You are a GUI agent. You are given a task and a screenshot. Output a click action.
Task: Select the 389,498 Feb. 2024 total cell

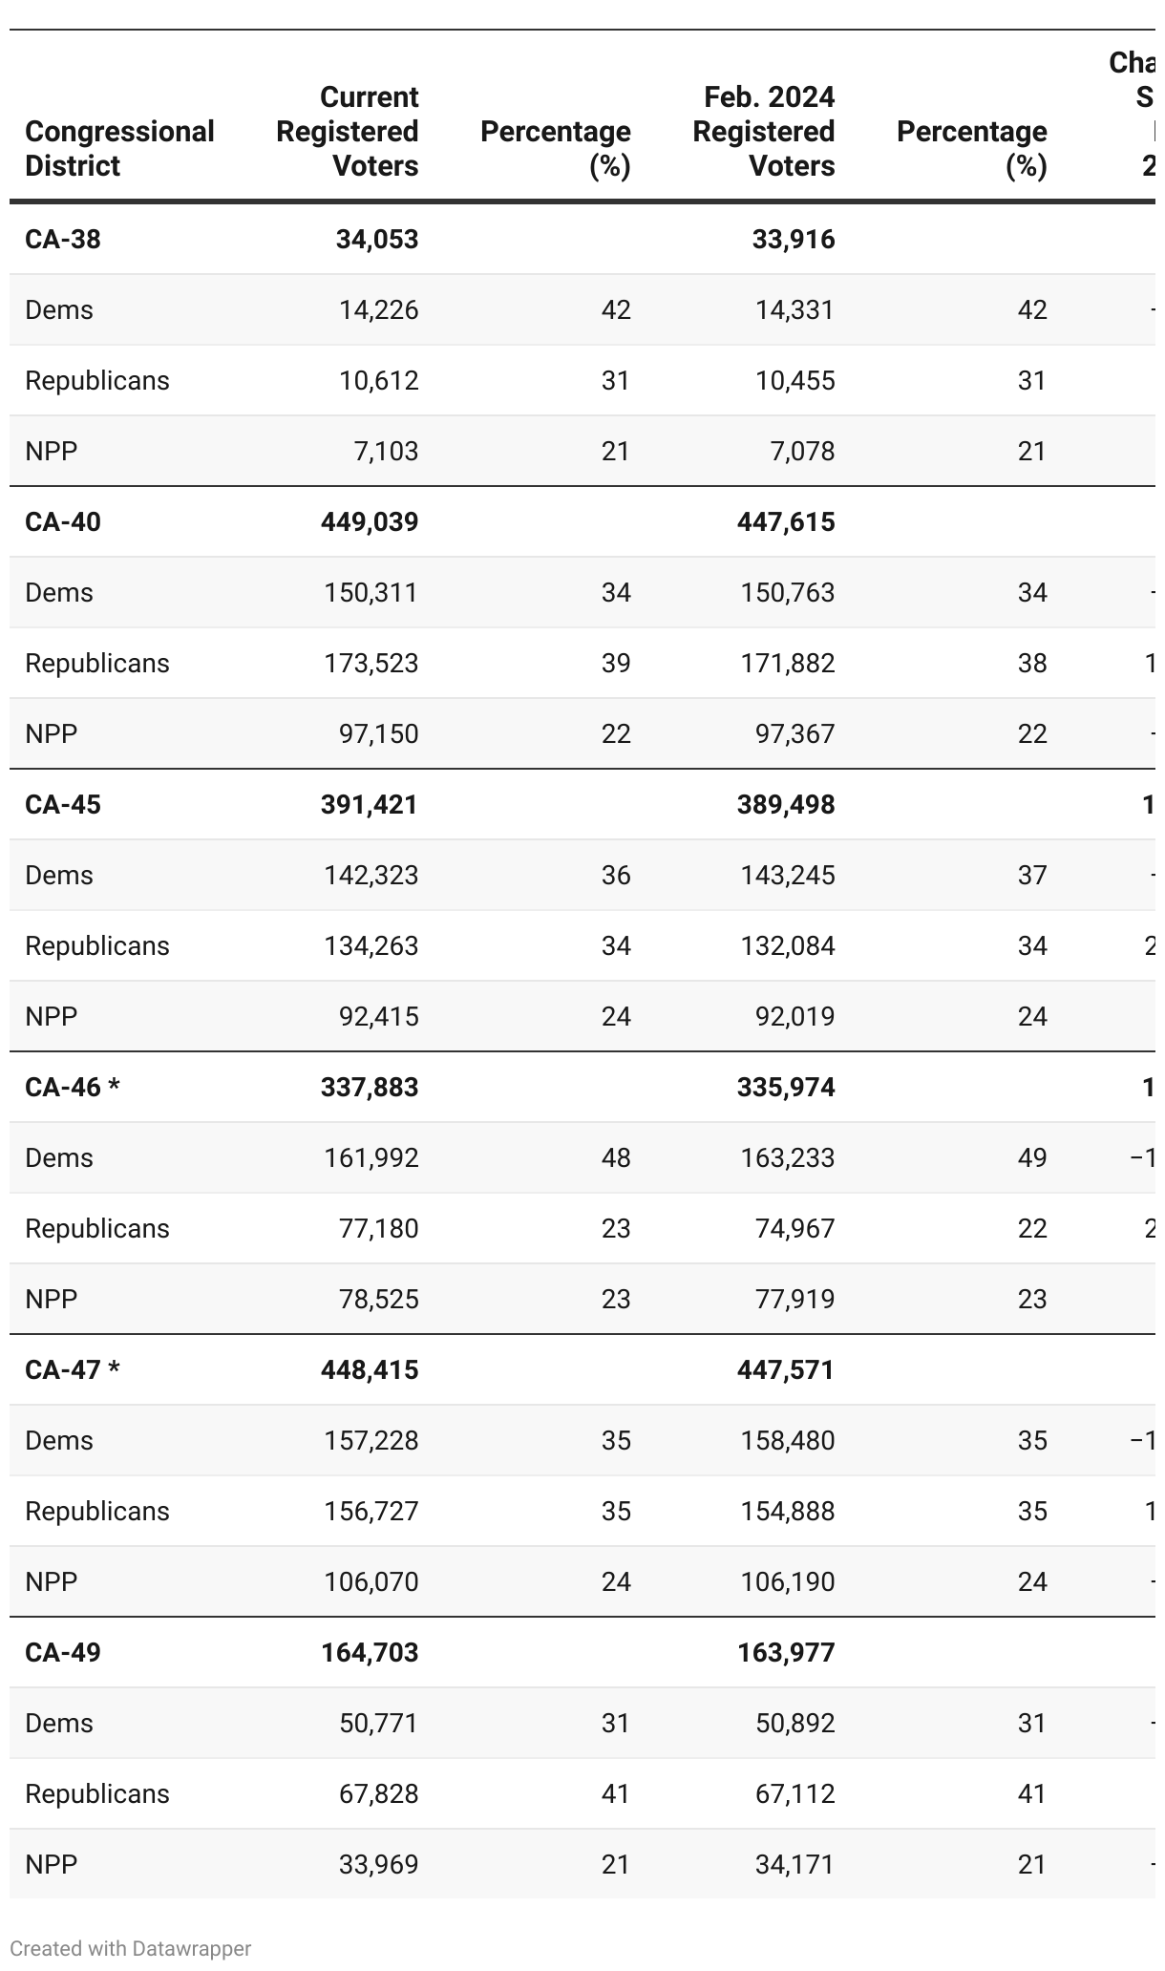tap(786, 804)
